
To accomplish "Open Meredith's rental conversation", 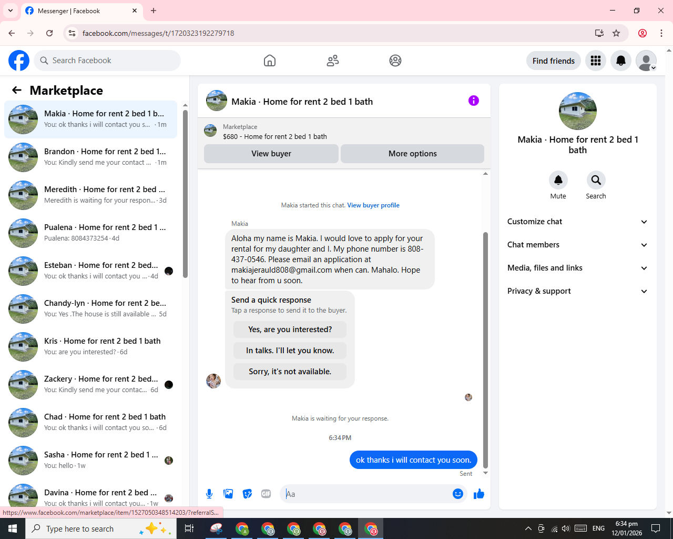I will [90, 195].
